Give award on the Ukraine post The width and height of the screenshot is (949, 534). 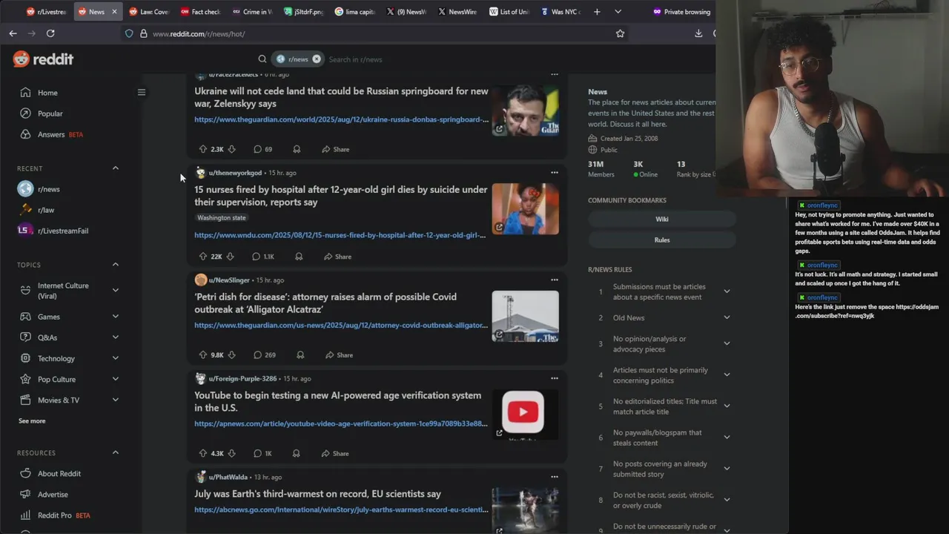(297, 149)
